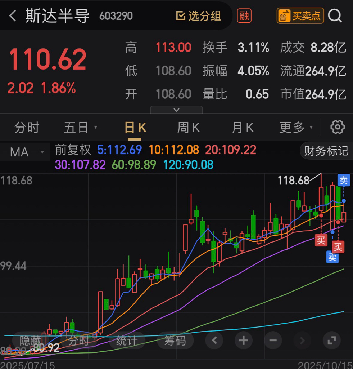The width and height of the screenshot is (353, 369).
Task: Zoom out with the minus button
Action: 273,340
